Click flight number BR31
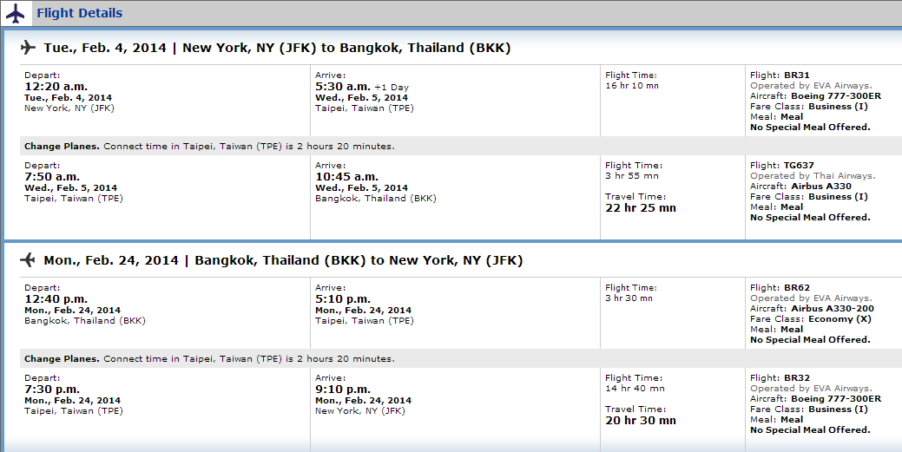Viewport: 902px width, 452px height. (797, 75)
